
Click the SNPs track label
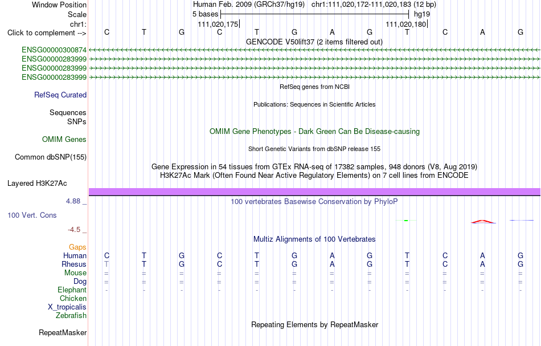[77, 121]
